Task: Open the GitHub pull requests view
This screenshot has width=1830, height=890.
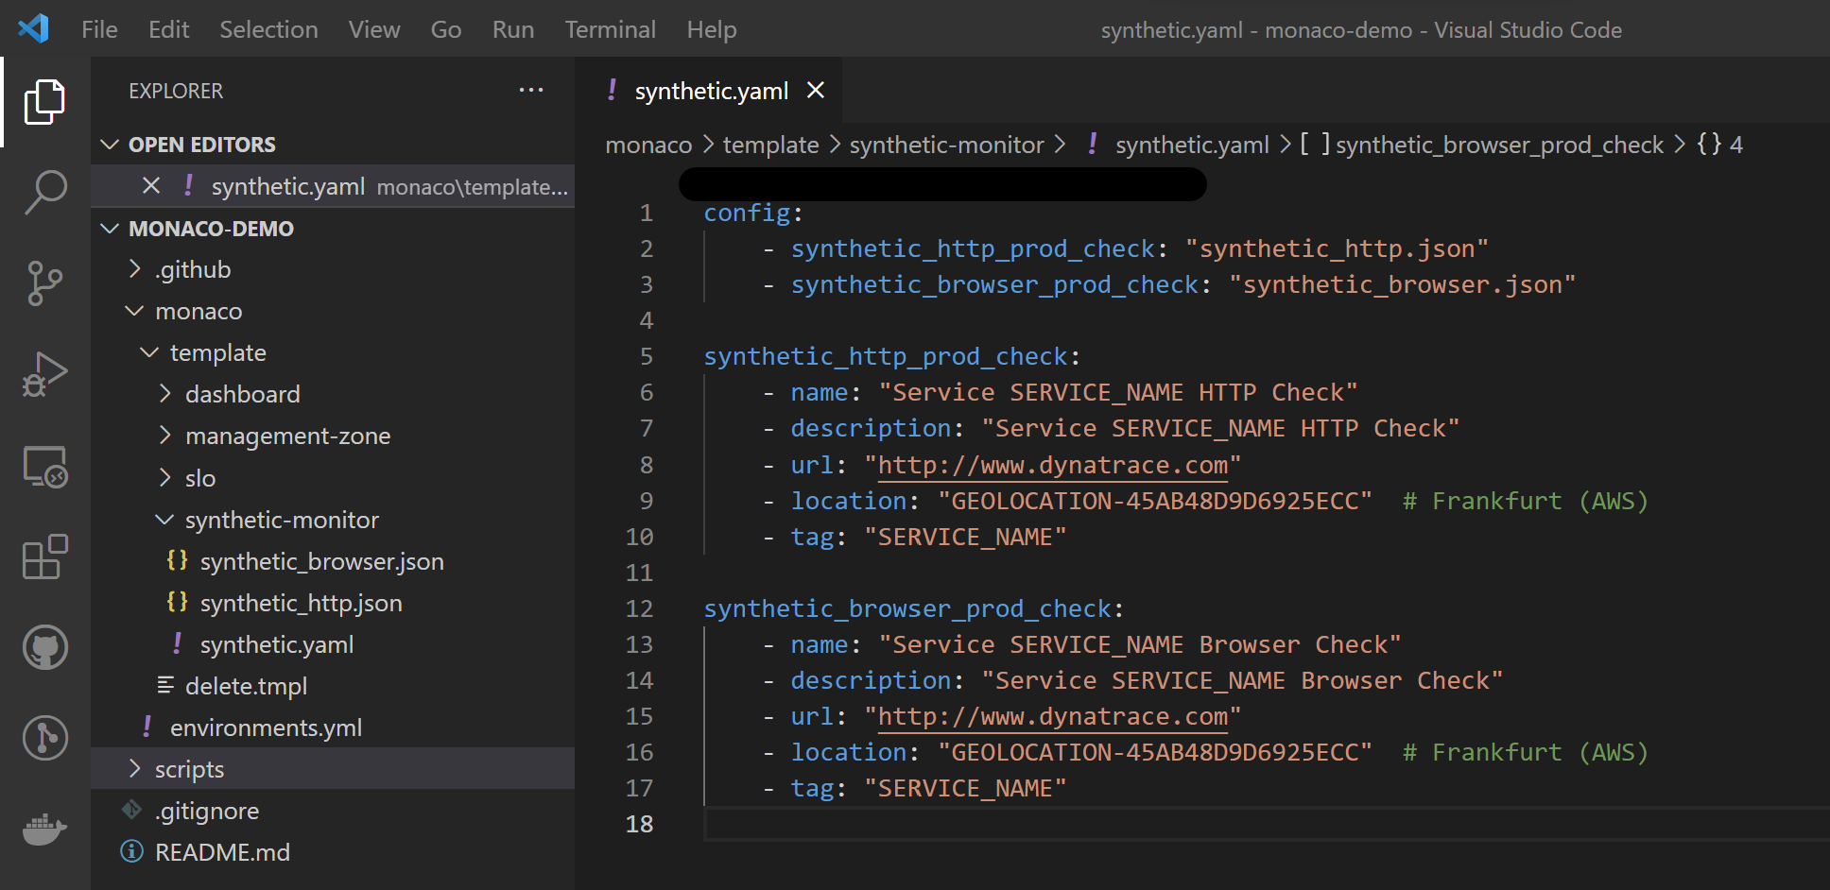Action: point(44,647)
